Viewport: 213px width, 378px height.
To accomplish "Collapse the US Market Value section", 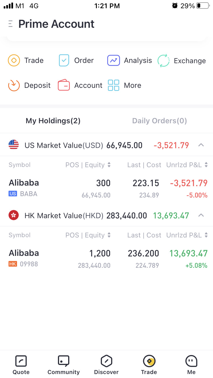I will 201,145.
